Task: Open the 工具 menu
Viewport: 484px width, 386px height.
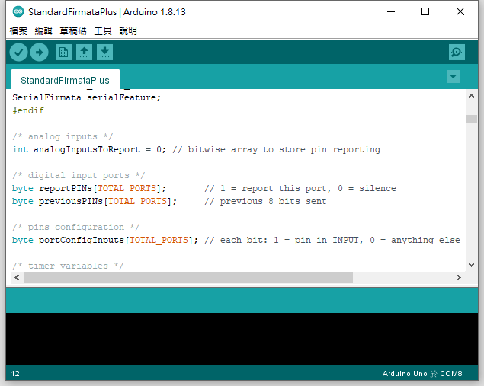Action: click(x=103, y=30)
